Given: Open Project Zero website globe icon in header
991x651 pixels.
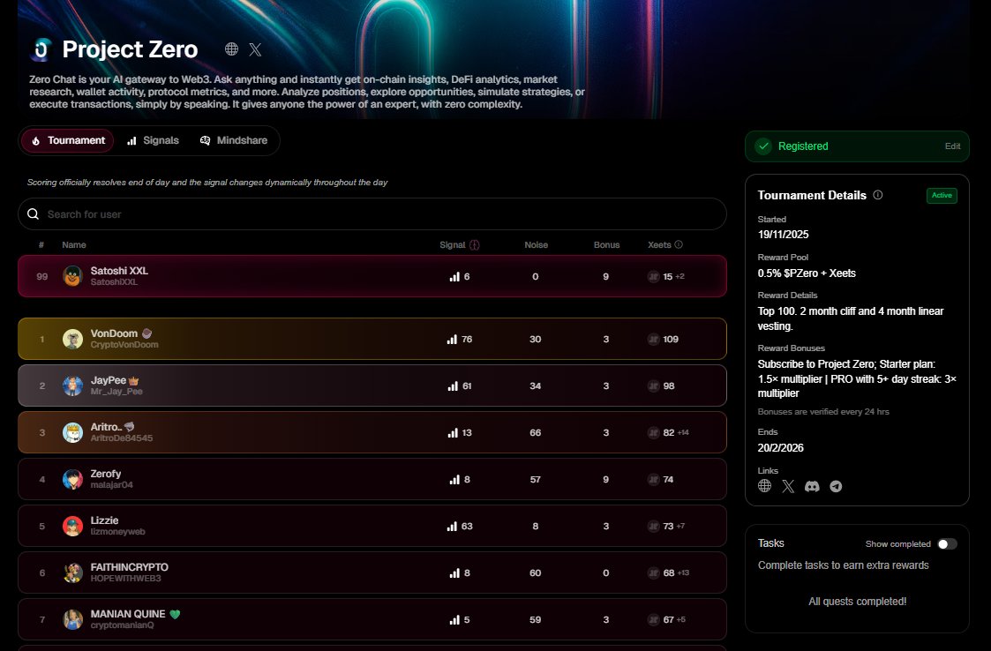Looking at the screenshot, I should pyautogui.click(x=231, y=49).
